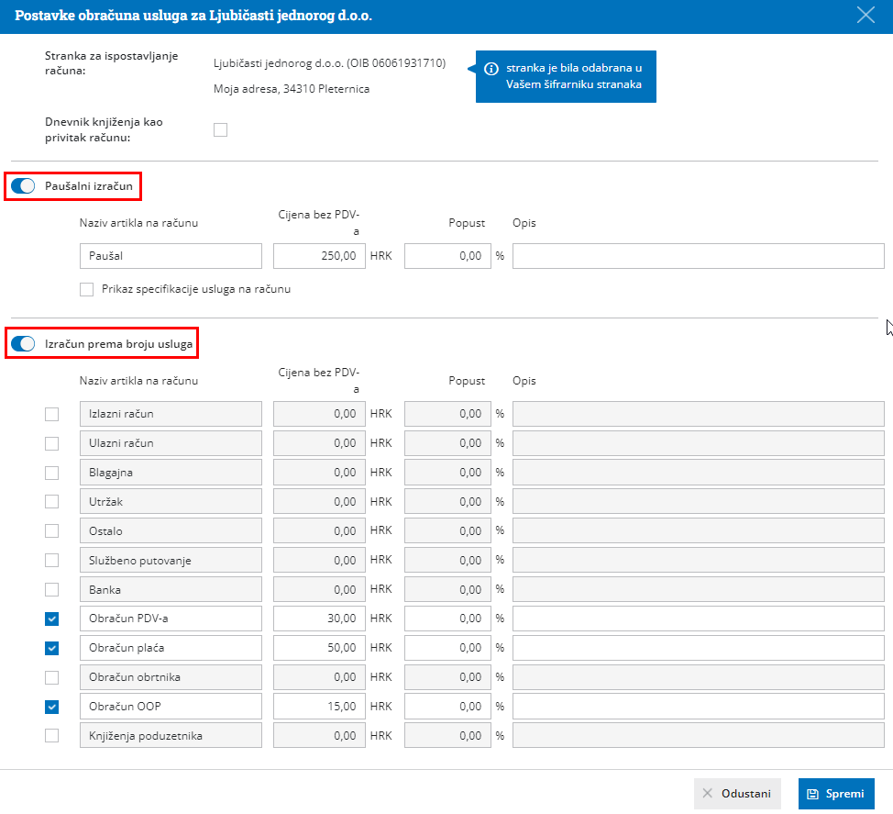
Task: Edit the Paušal price field showing 250,00
Action: (319, 256)
